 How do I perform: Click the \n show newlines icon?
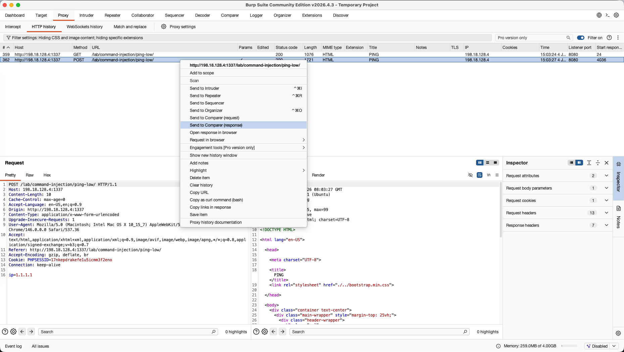click(488, 175)
